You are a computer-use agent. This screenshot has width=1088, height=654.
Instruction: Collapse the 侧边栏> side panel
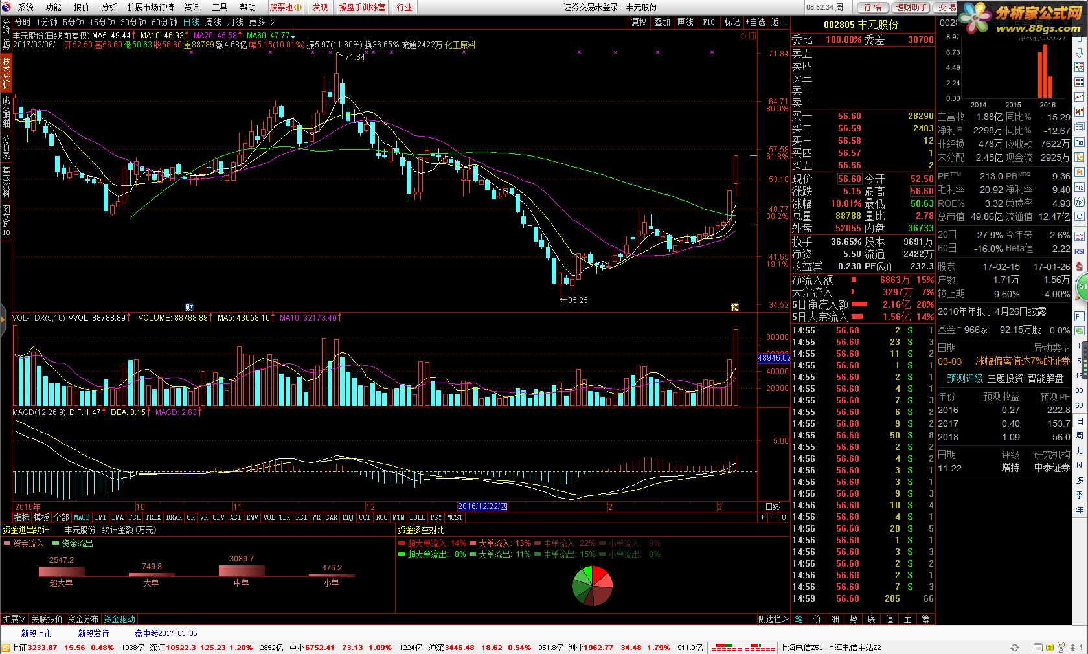(x=773, y=619)
